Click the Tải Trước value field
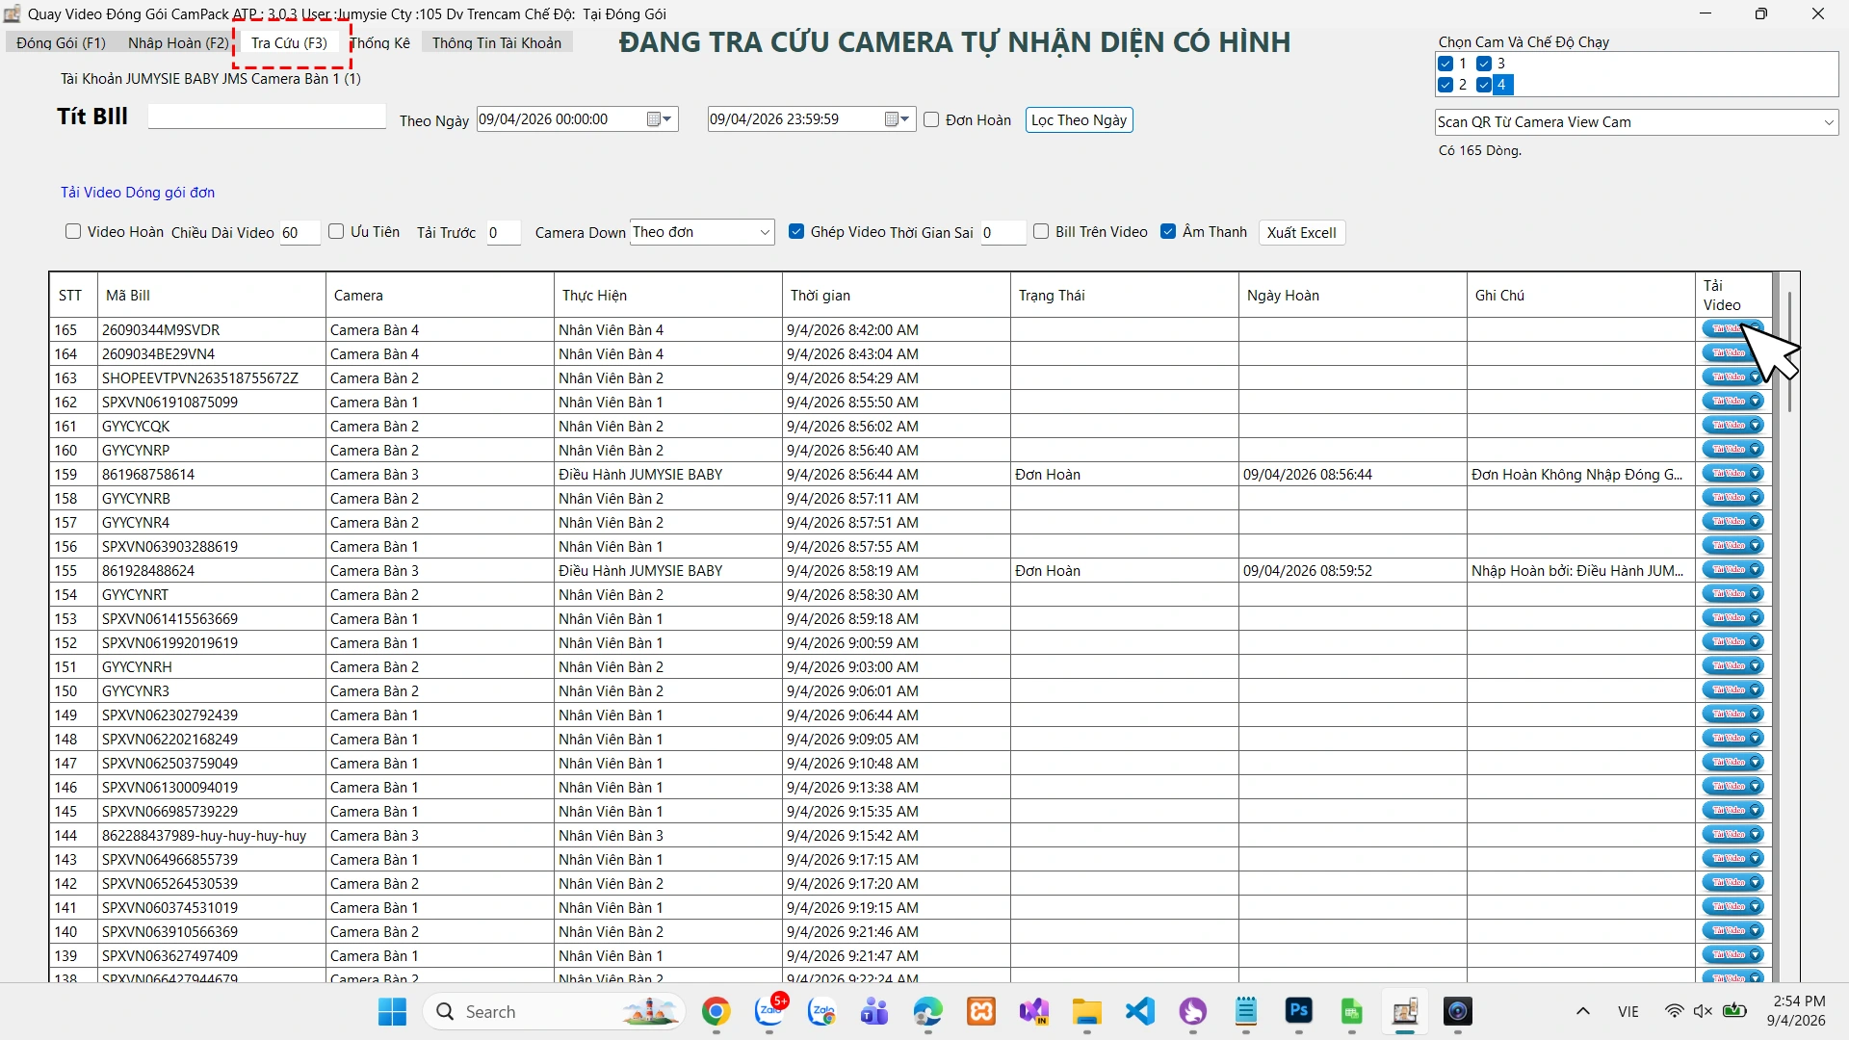1849x1040 pixels. click(504, 233)
